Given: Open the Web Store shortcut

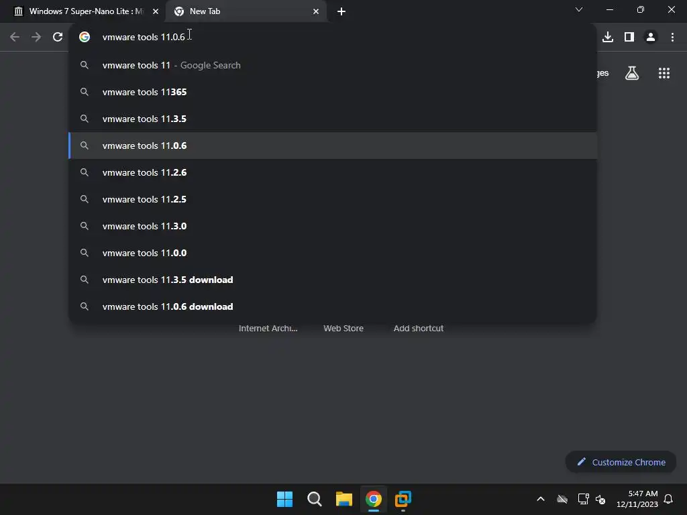Looking at the screenshot, I should pos(343,329).
